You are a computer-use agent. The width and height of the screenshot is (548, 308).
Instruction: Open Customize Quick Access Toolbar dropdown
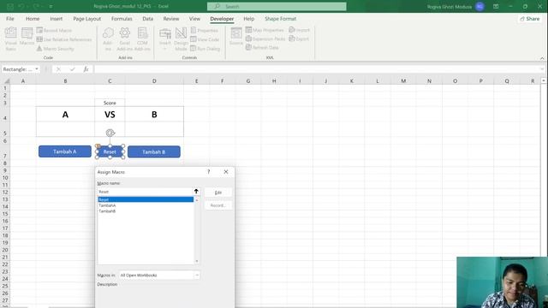[51, 6]
